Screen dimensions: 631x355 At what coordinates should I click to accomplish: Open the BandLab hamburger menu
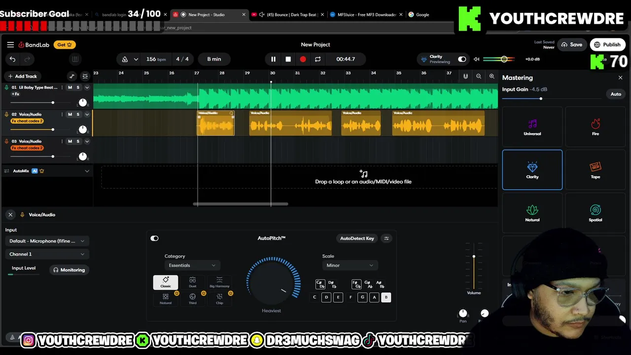(10, 45)
